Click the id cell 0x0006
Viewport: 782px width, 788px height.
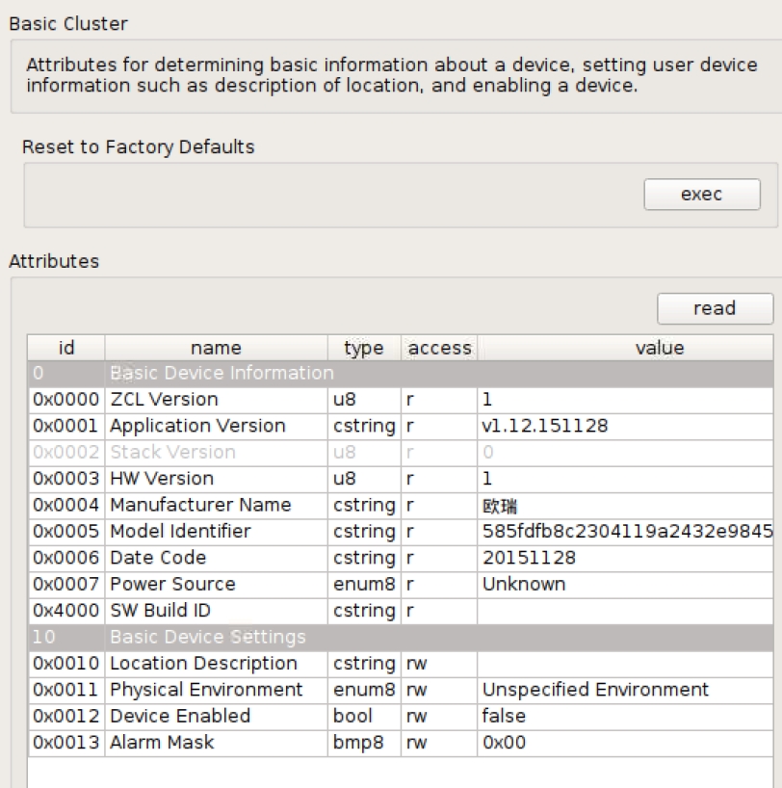pyautogui.click(x=65, y=558)
